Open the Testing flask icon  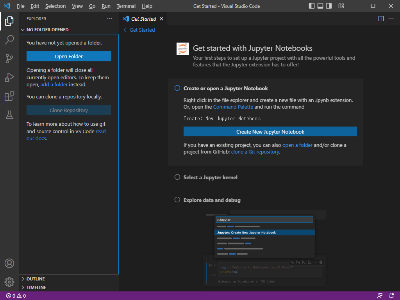coord(9,115)
